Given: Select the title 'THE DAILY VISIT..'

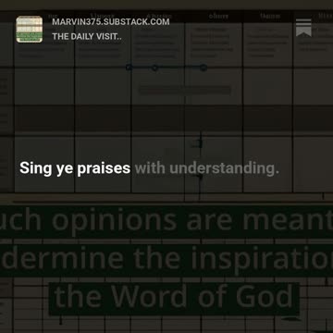Looking at the screenshot, I should tap(87, 37).
